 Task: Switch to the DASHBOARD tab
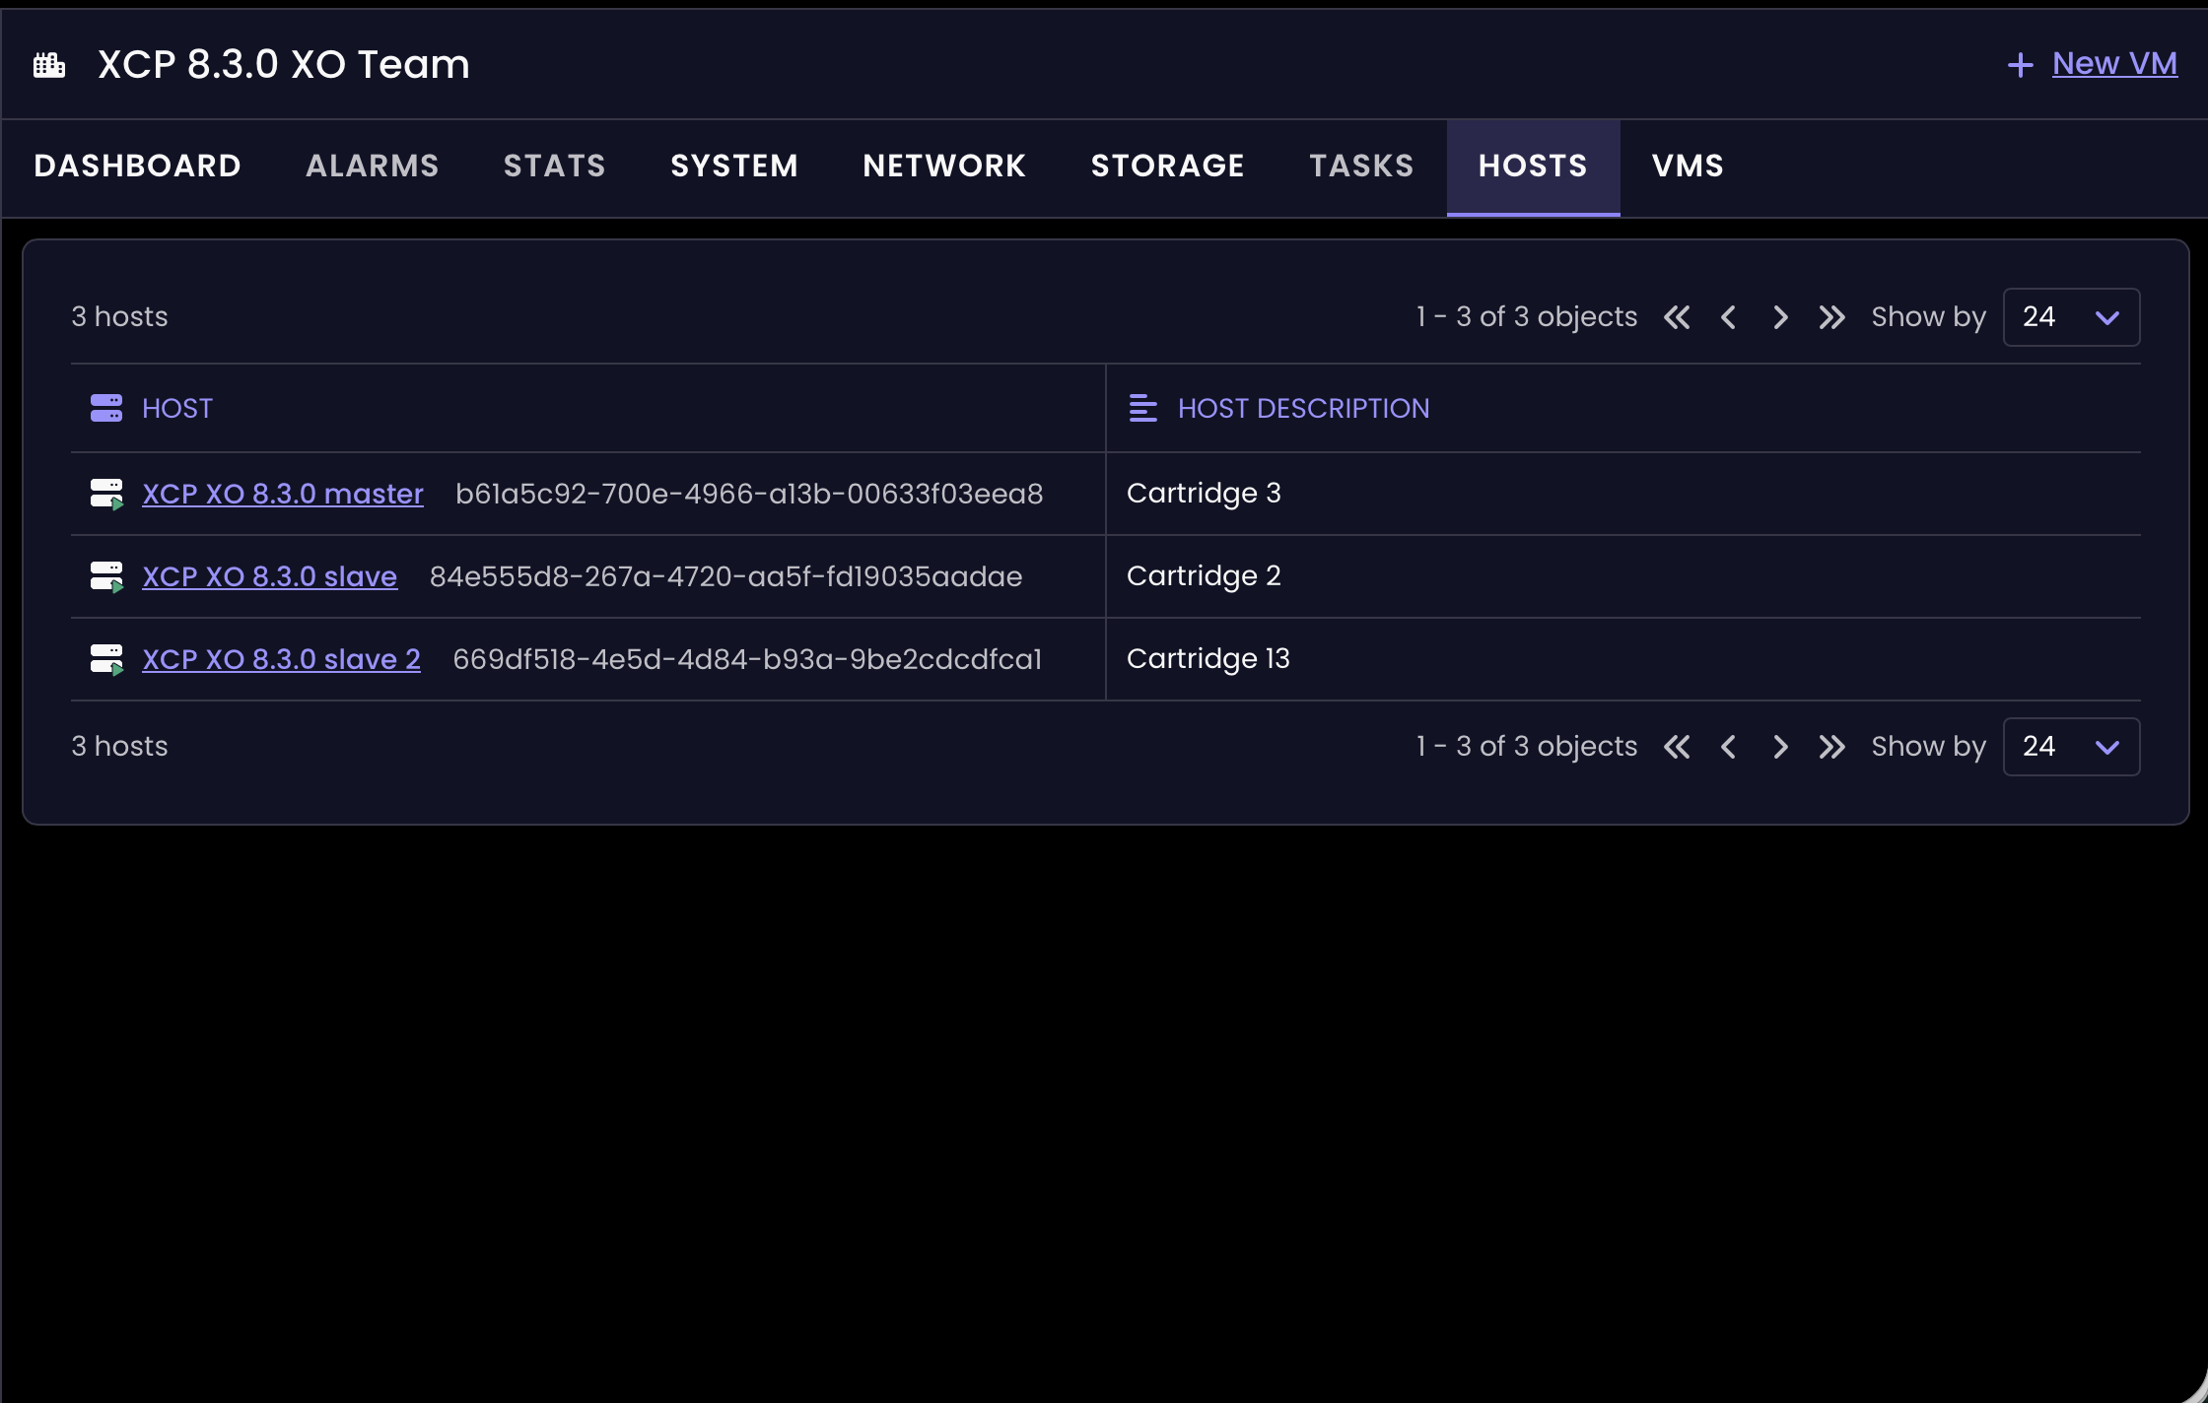pyautogui.click(x=137, y=166)
